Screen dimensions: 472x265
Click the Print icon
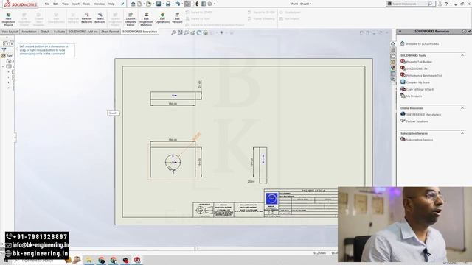168,4
